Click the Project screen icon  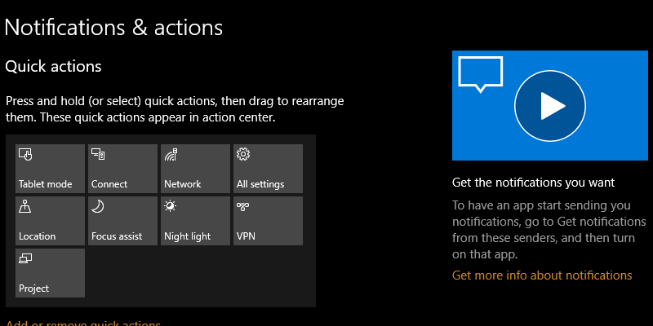pyautogui.click(x=24, y=258)
